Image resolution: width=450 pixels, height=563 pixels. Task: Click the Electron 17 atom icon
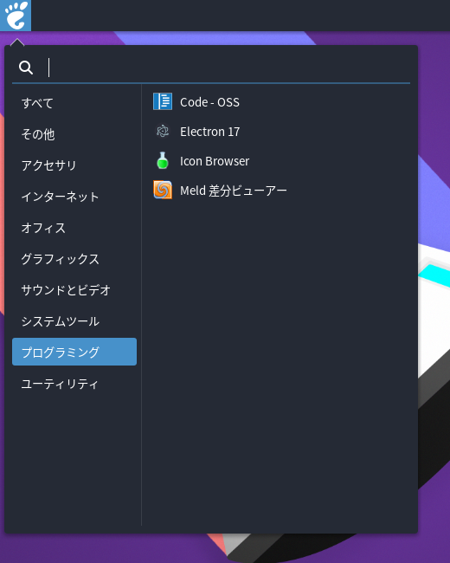click(x=163, y=131)
